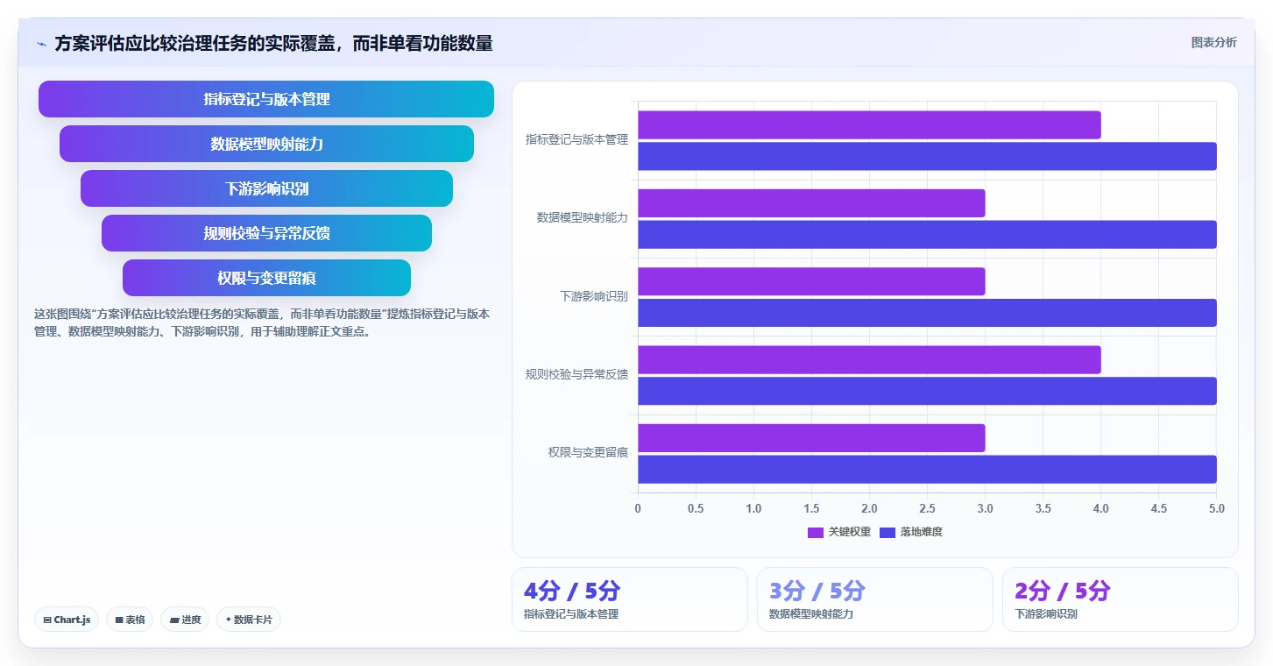Click 关键权重 bar for 指标登记与版本管理
Image resolution: width=1273 pixels, height=666 pixels.
(869, 125)
